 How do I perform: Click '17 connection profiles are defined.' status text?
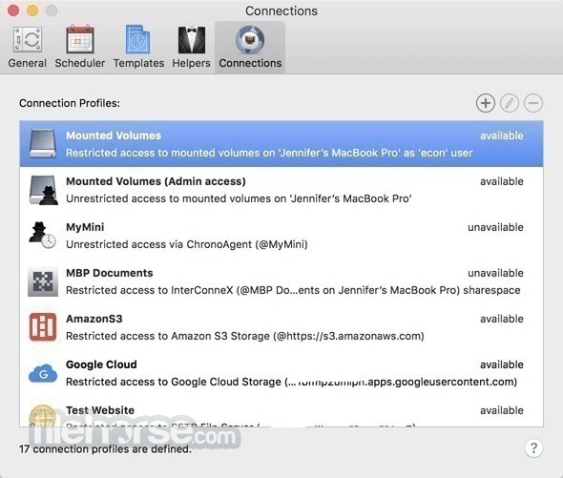coord(105,449)
